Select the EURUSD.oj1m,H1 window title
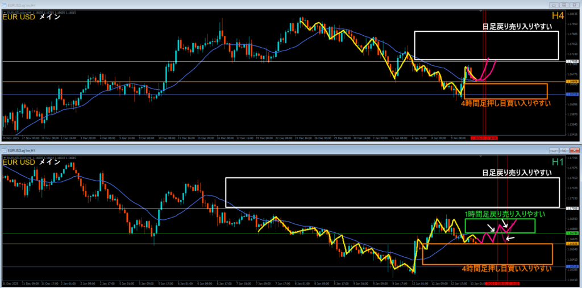Screen dimensions: 582x288 [22, 151]
